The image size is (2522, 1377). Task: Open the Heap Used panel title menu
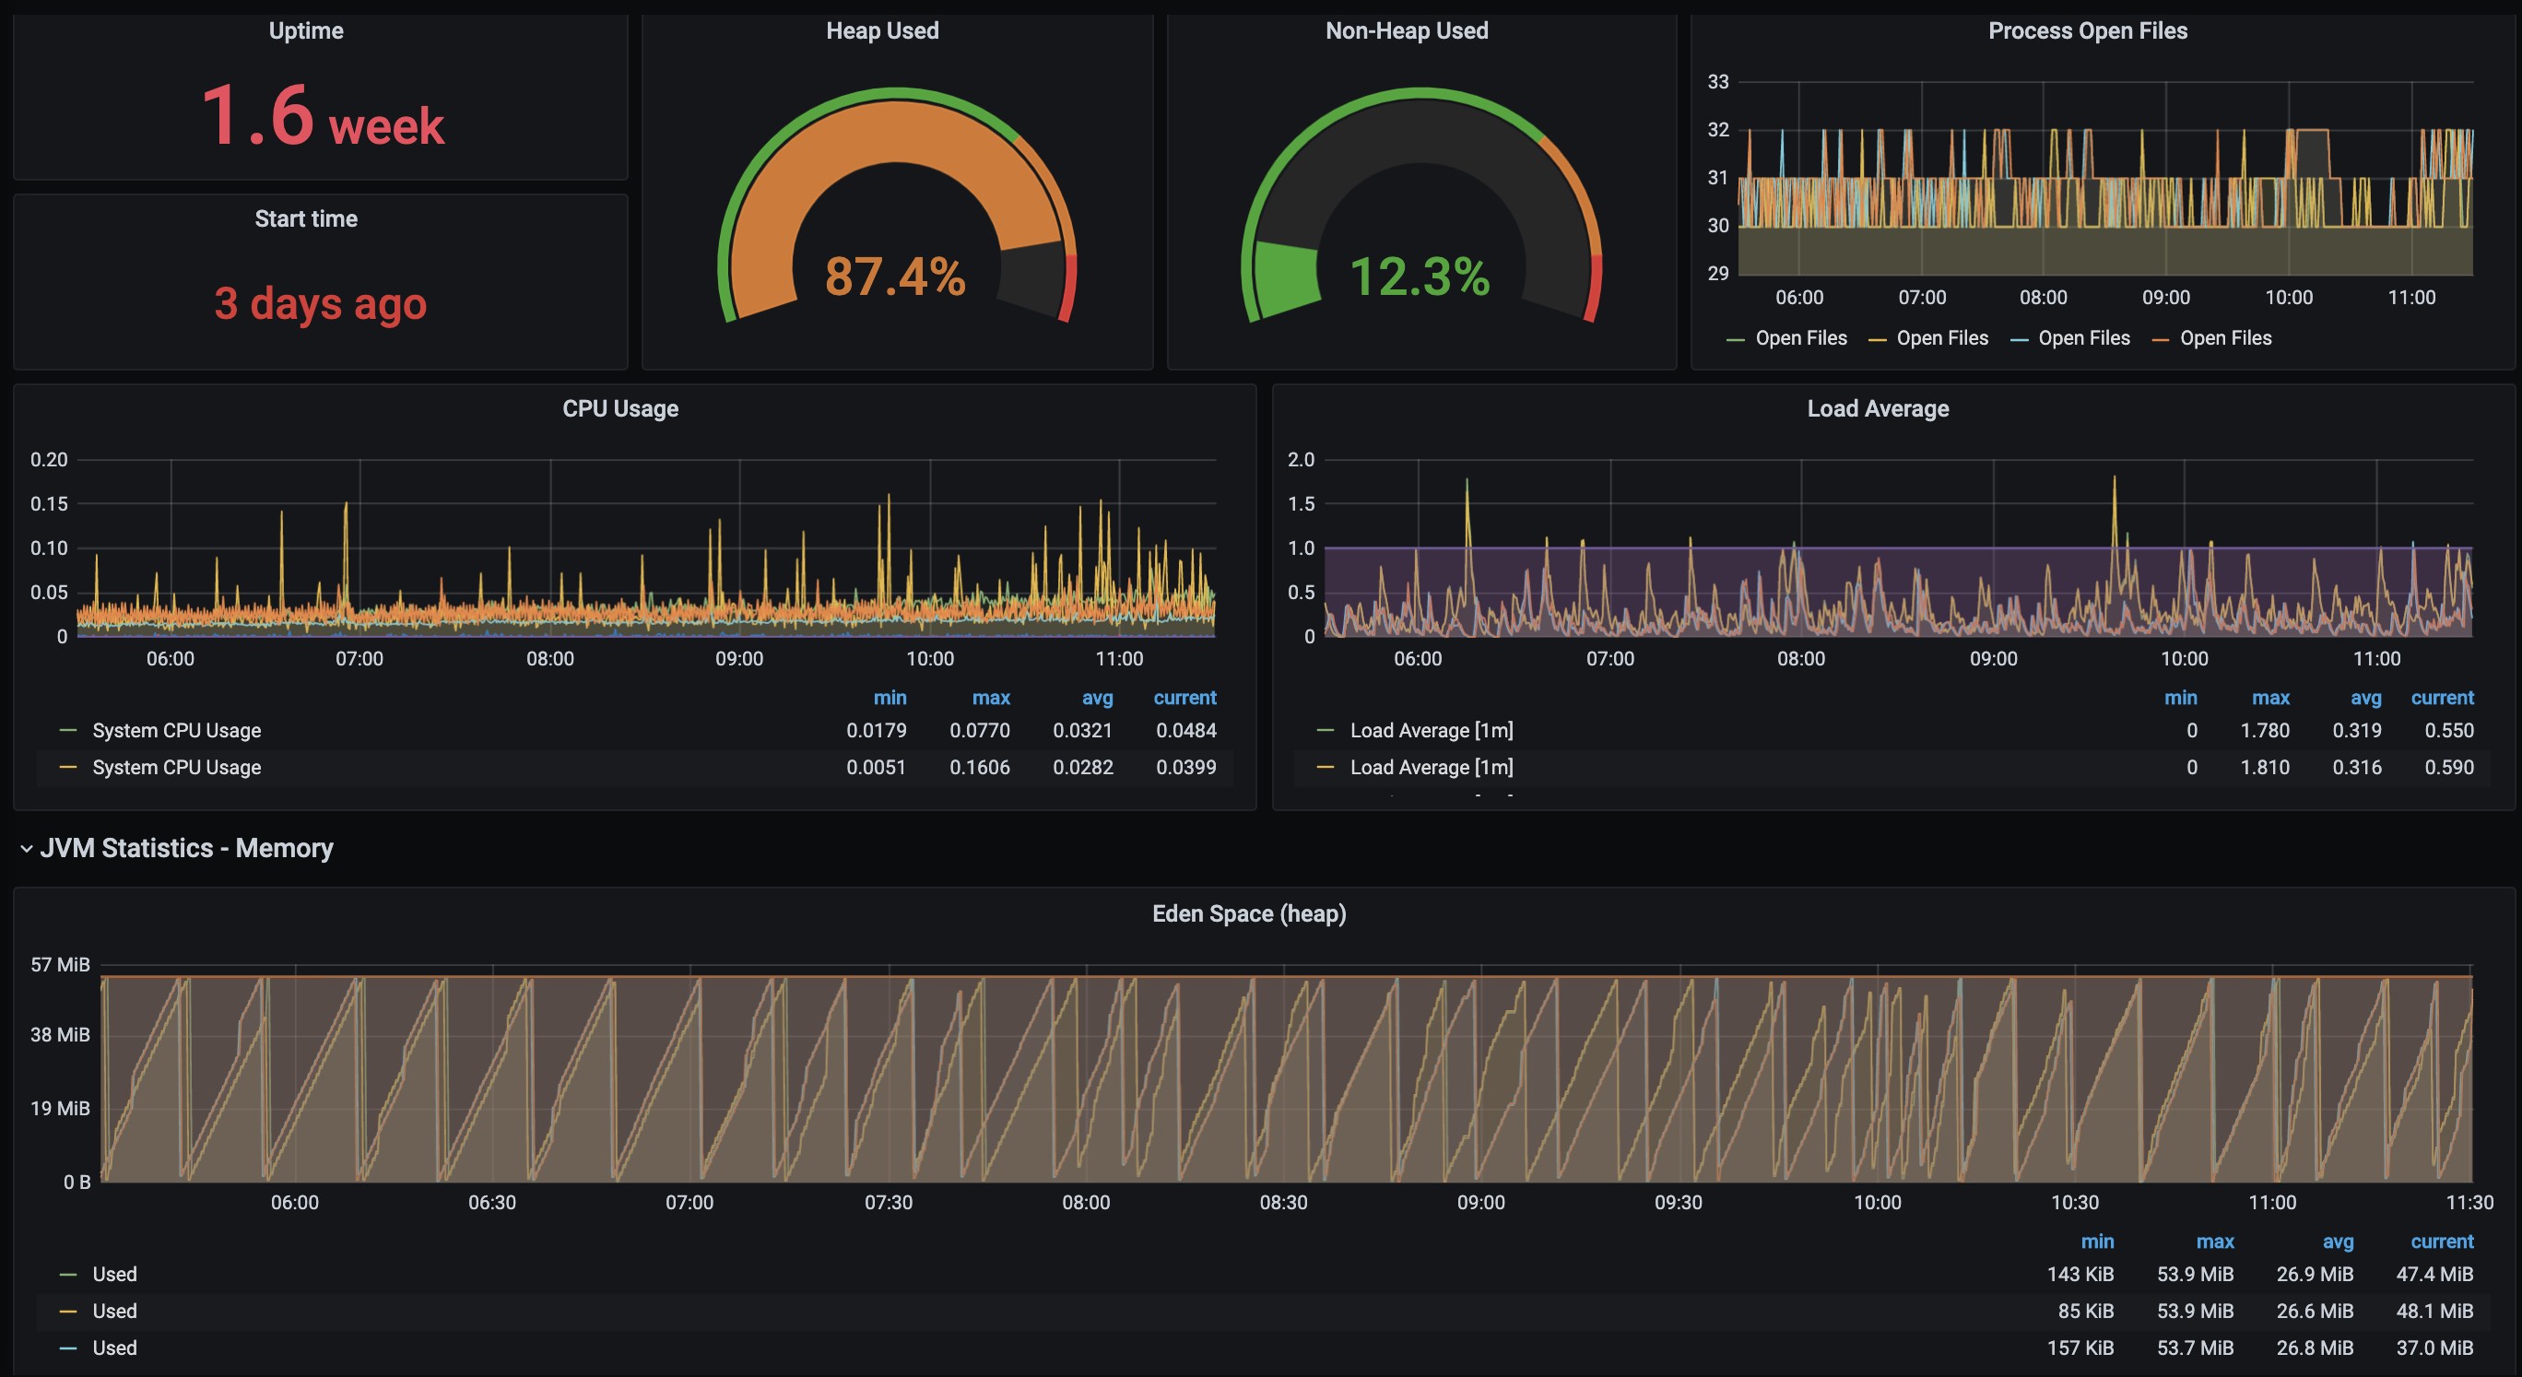[882, 31]
